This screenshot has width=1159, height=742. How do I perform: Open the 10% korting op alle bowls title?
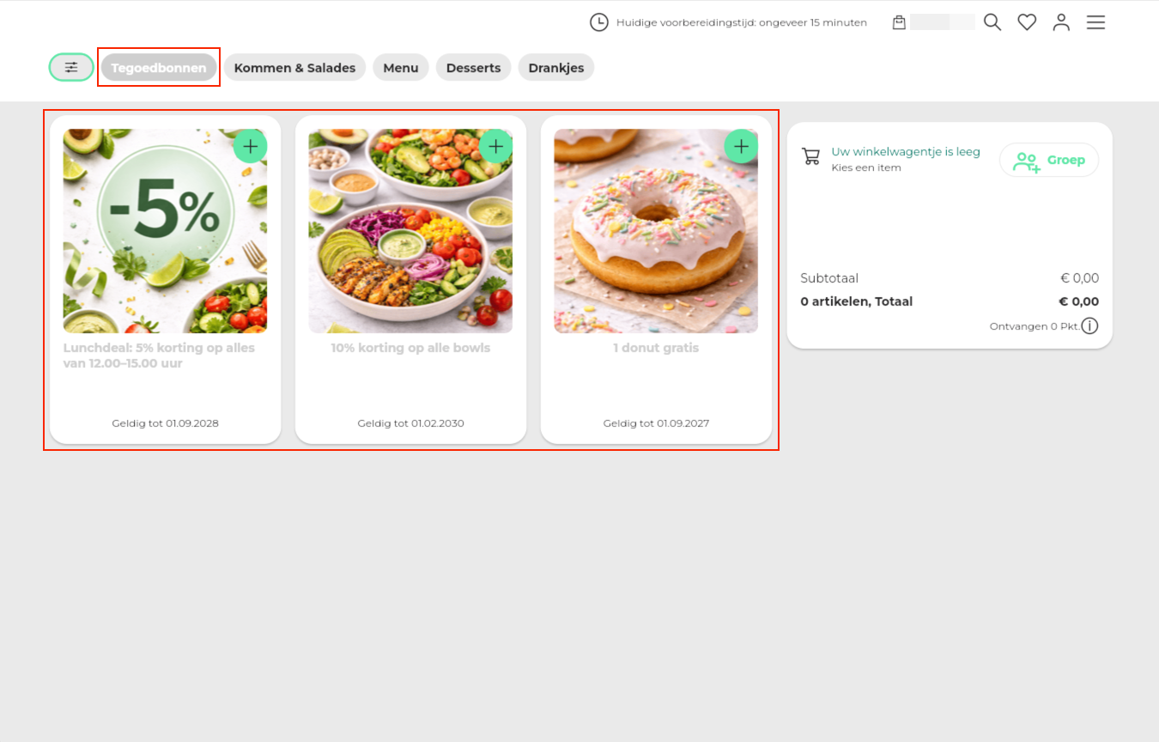pyautogui.click(x=410, y=348)
